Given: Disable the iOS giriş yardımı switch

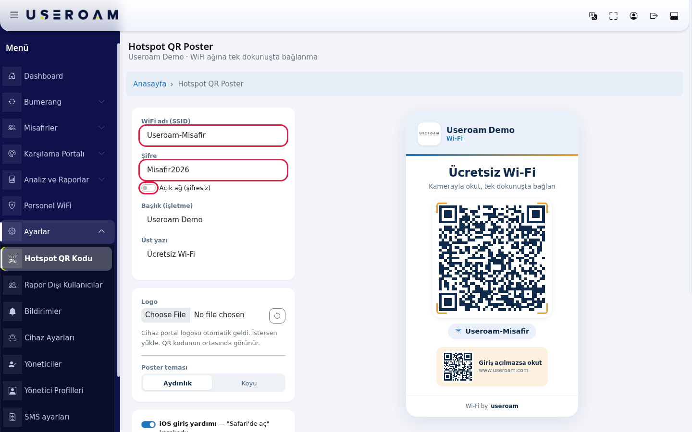Looking at the screenshot, I should point(148,424).
